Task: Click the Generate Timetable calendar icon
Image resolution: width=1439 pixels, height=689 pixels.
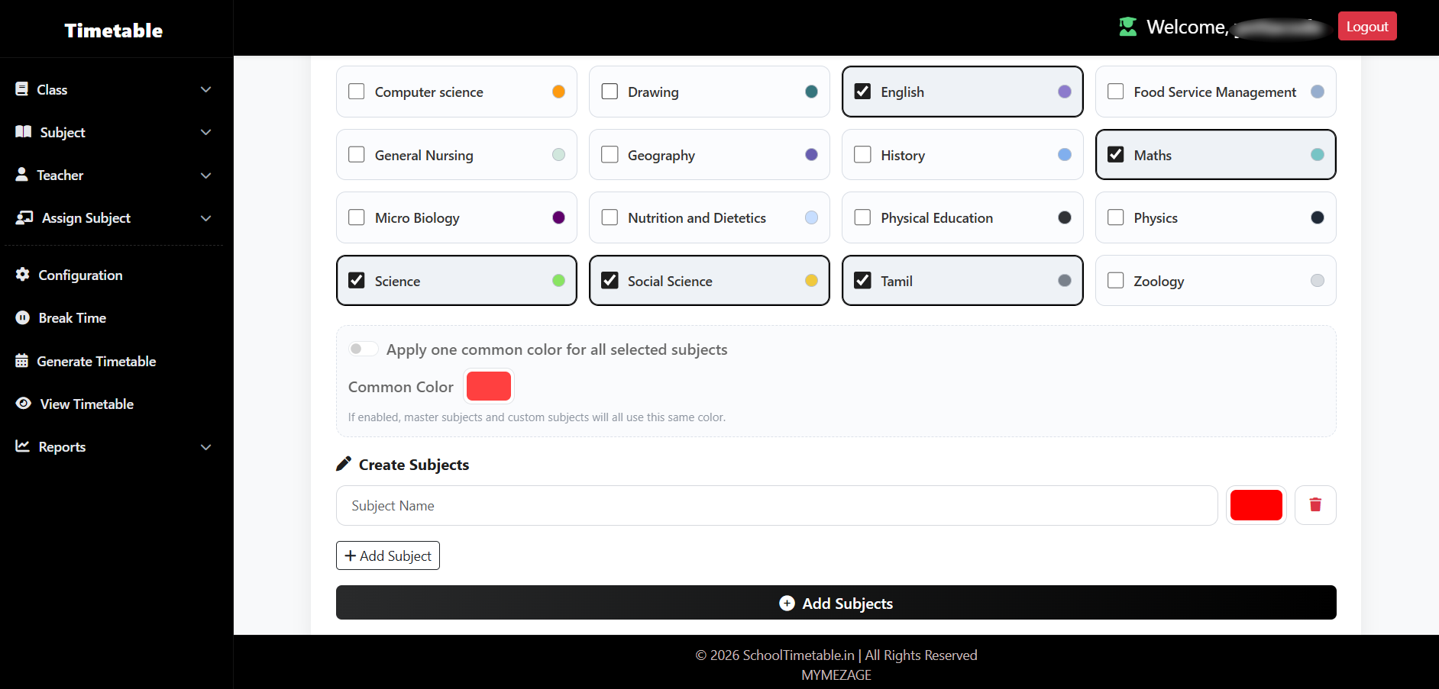Action: point(22,361)
